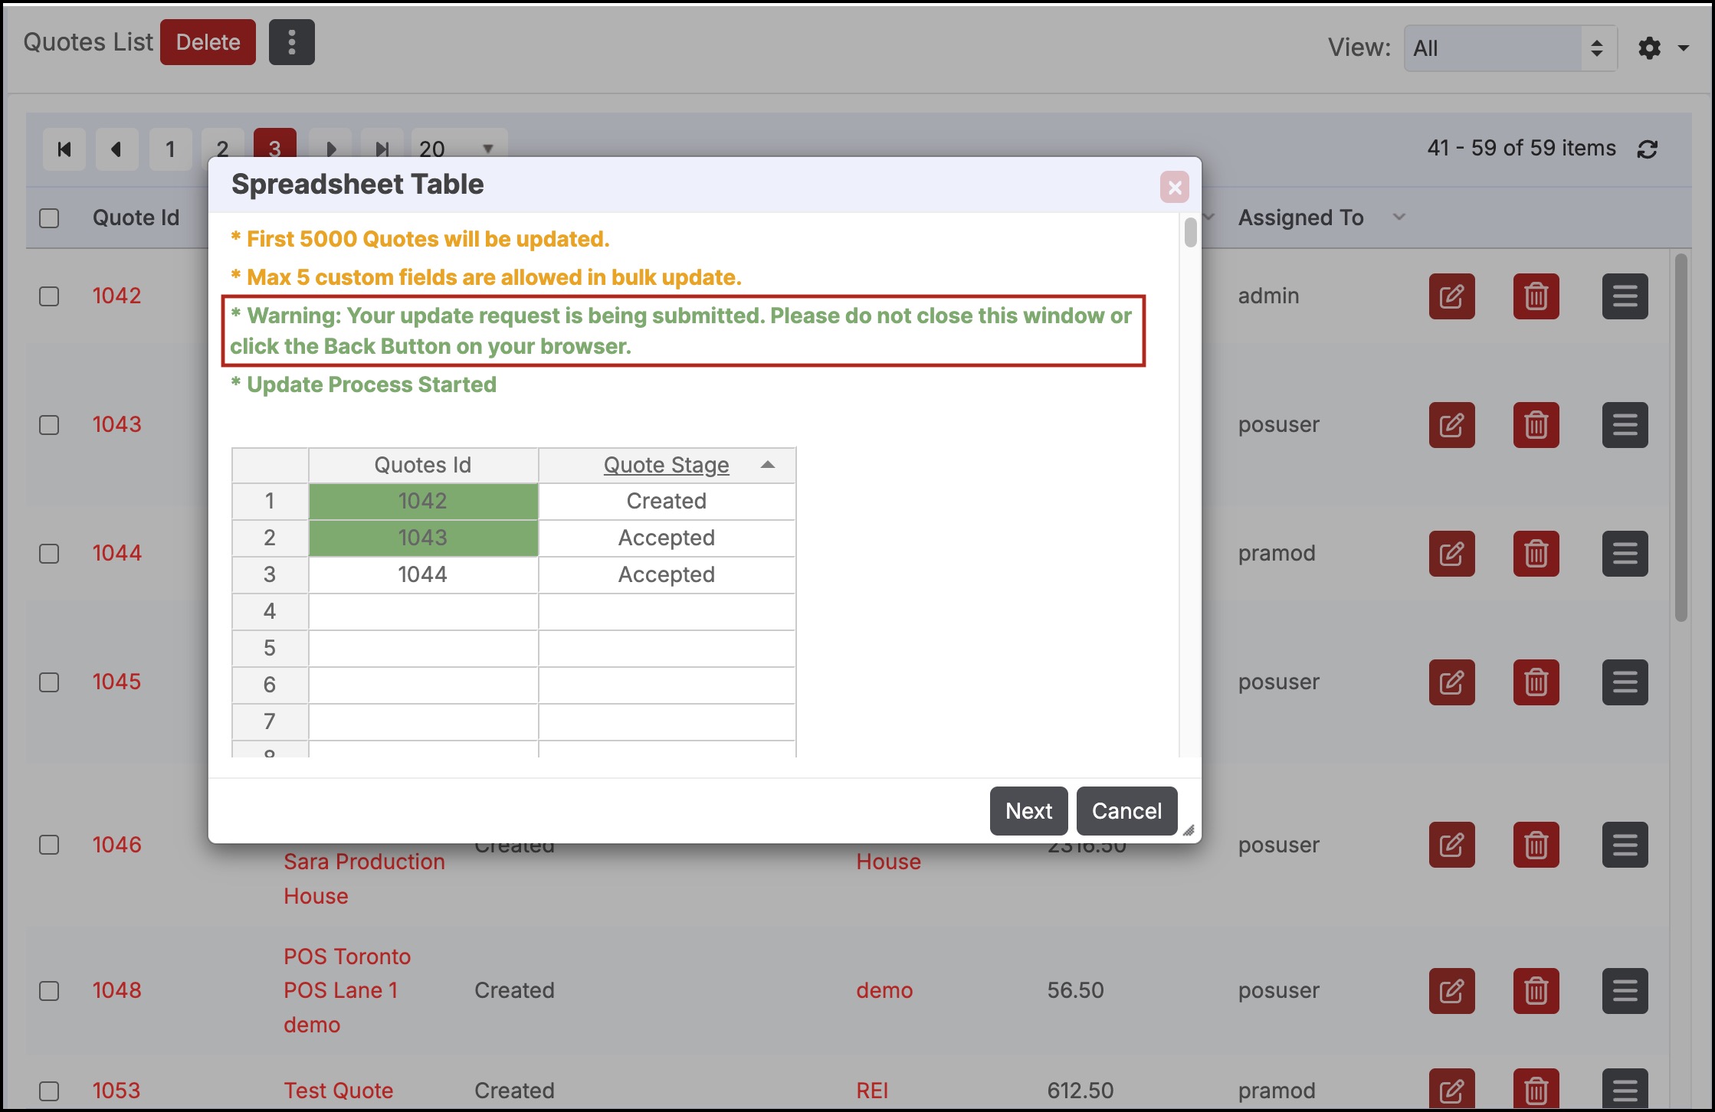Click the three-dot more options button
The image size is (1715, 1112).
pos(291,42)
